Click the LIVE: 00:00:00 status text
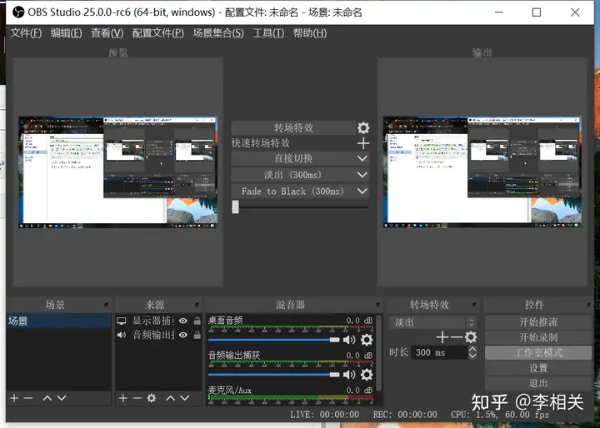This screenshot has height=428, width=600. click(x=324, y=415)
